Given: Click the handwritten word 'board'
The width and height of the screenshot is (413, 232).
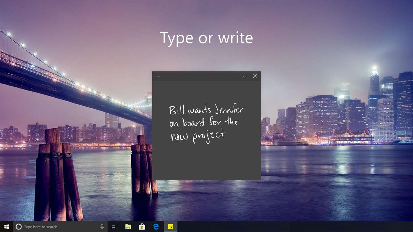Looking at the screenshot, I should (x=193, y=122).
